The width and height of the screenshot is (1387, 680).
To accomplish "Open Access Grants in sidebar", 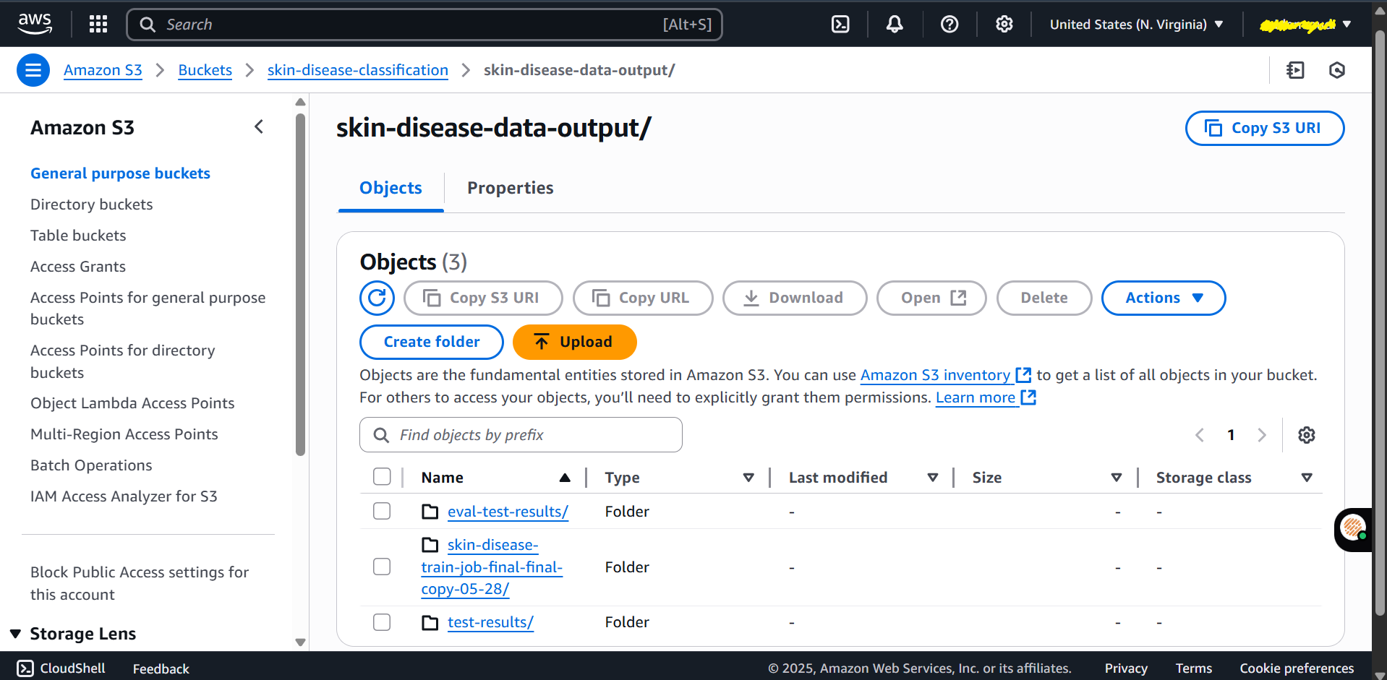I will click(78, 267).
